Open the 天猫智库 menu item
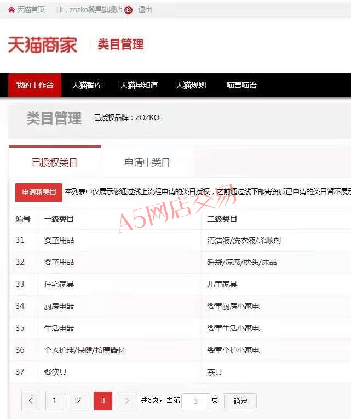This screenshot has height=419, width=351. click(87, 85)
